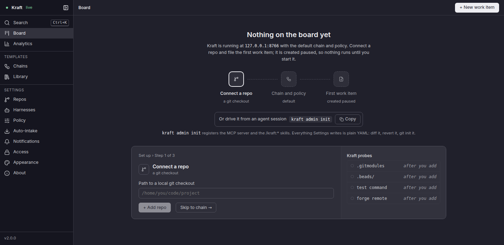Click the green live status dot
The image size is (504, 245).
[x=7, y=8]
